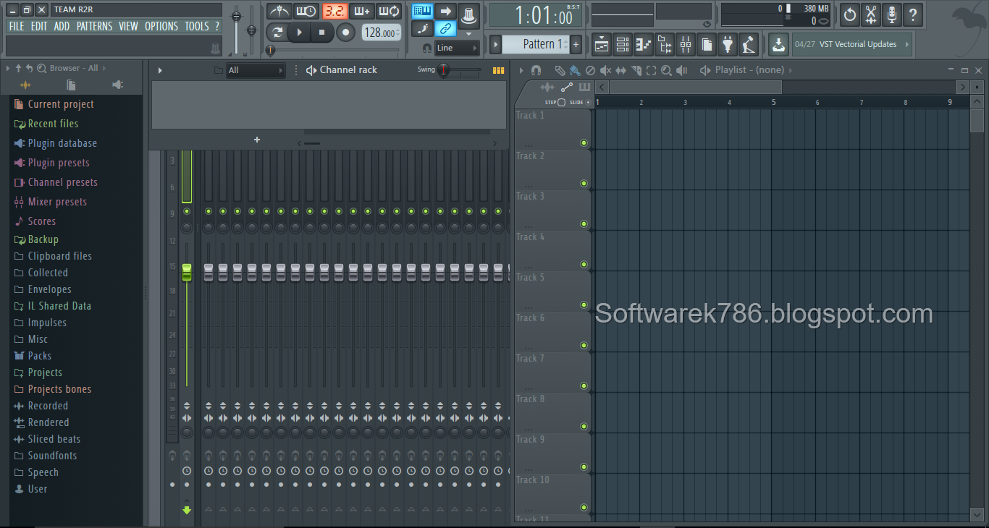
Task: Open the FILE menu
Action: (x=17, y=26)
